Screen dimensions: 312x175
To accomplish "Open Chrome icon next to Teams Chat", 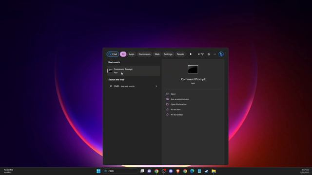I will point(156,171).
